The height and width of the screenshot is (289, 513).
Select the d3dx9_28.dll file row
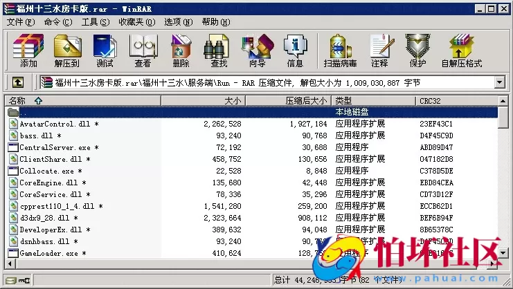[251, 218]
